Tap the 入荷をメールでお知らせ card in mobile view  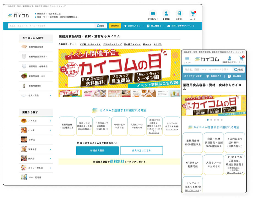[214, 165]
